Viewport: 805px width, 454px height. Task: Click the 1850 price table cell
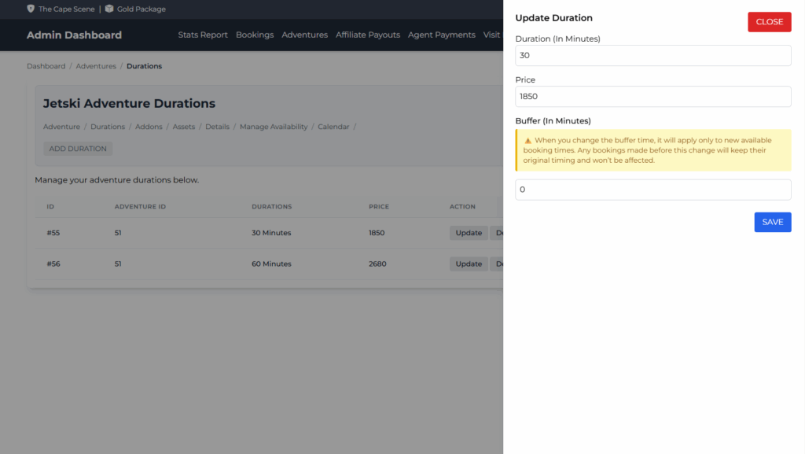[x=377, y=233]
